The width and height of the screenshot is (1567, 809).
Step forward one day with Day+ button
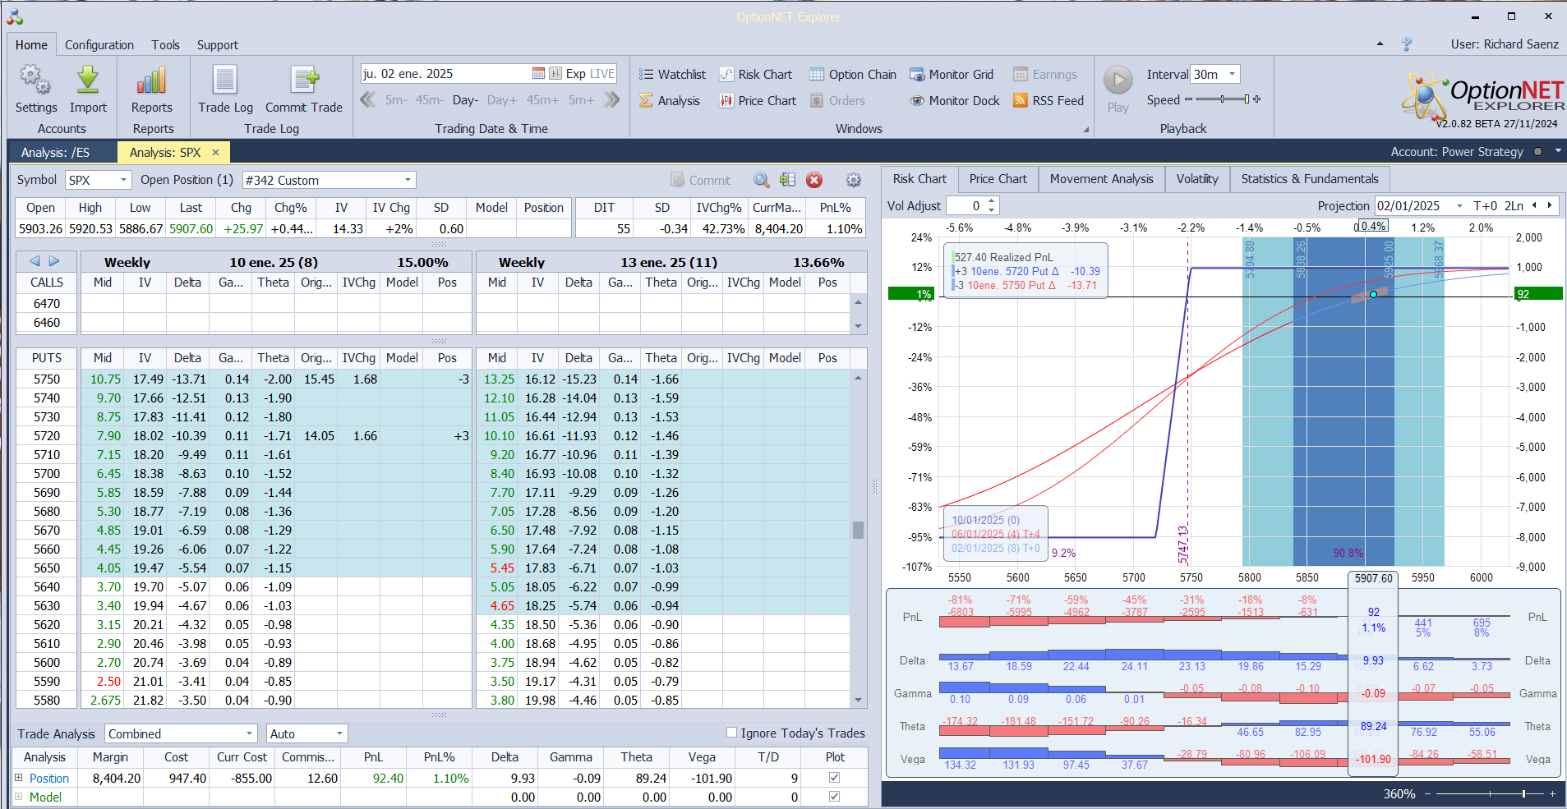click(x=501, y=100)
